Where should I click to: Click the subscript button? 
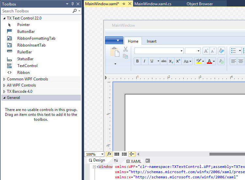pyautogui.click(x=171, y=61)
